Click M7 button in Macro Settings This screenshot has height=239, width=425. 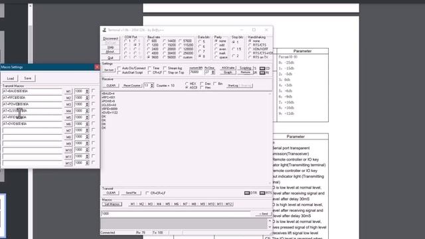pyautogui.click(x=68, y=131)
